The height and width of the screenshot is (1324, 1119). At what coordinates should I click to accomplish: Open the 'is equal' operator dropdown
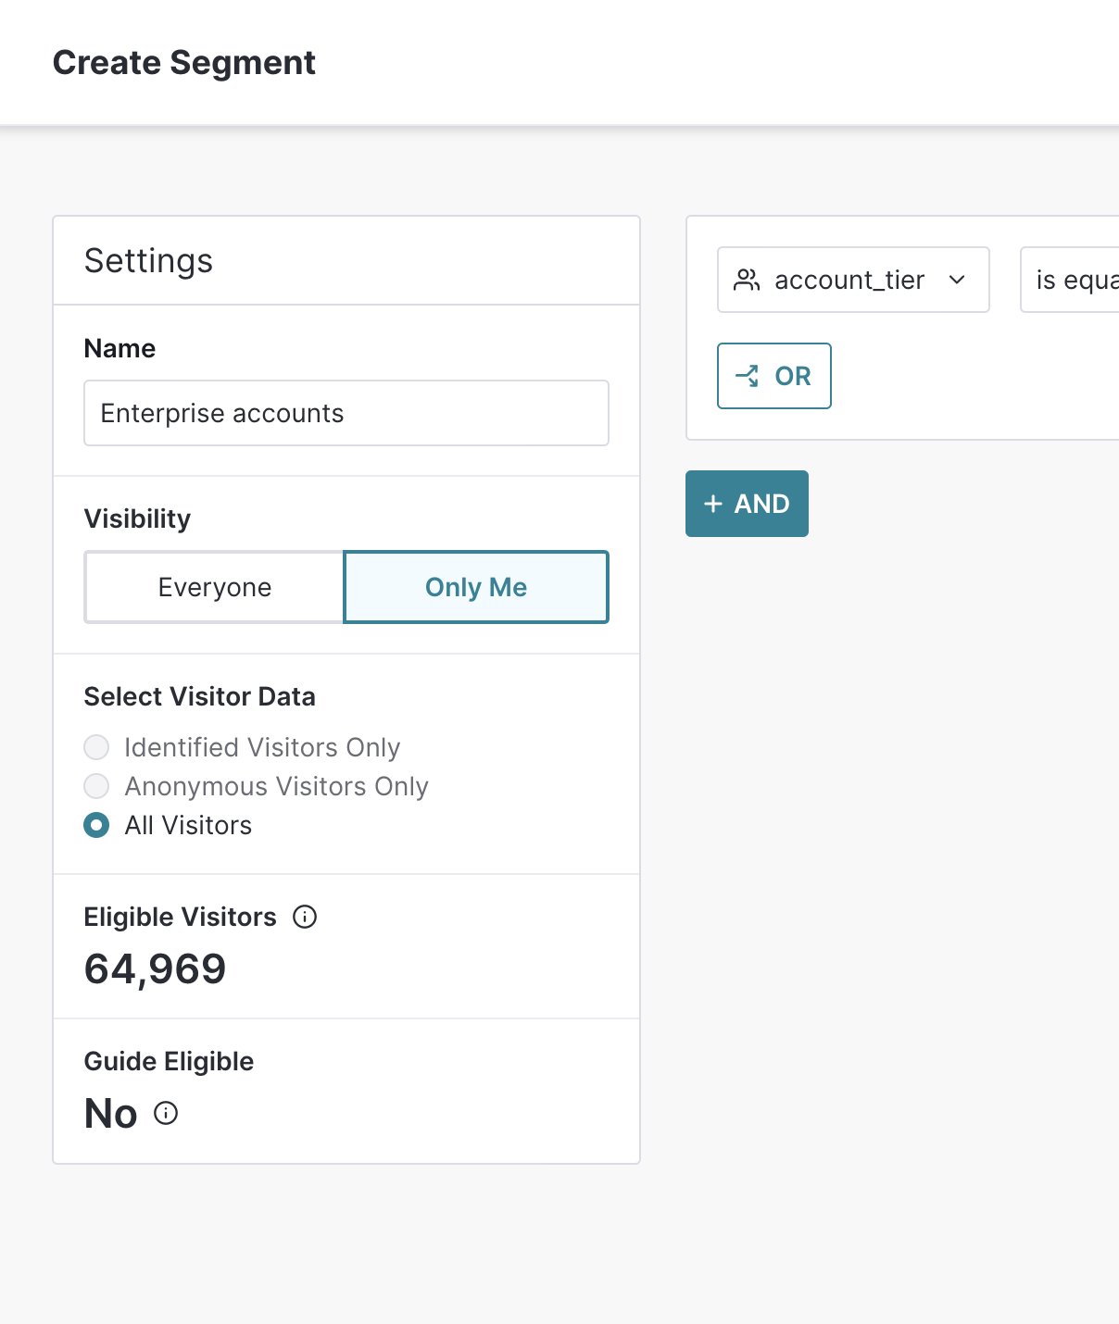point(1070,280)
